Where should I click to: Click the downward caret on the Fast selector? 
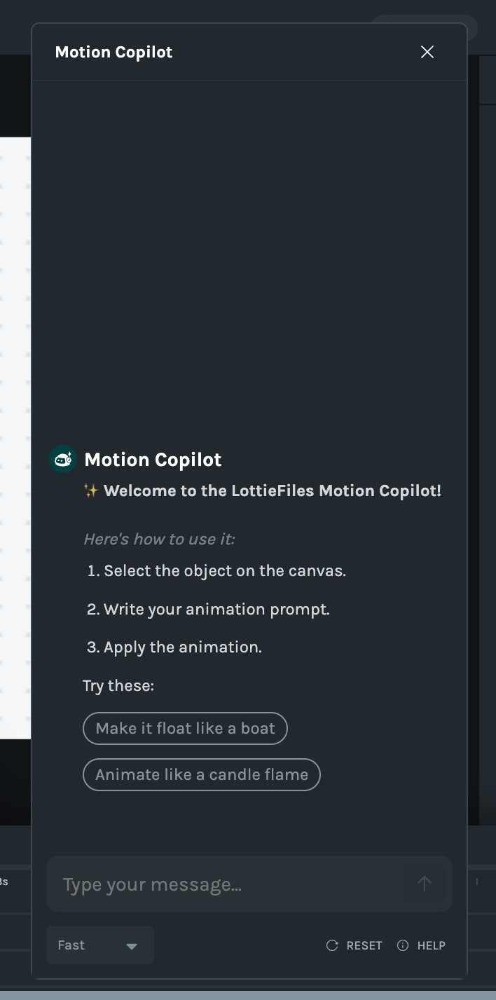pyautogui.click(x=132, y=946)
